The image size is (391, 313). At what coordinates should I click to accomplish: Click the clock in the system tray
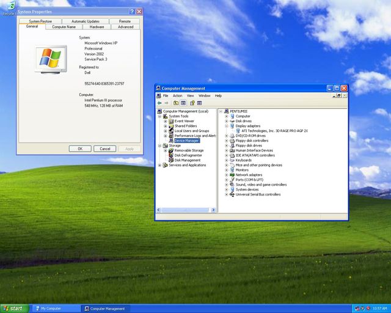[x=380, y=309]
